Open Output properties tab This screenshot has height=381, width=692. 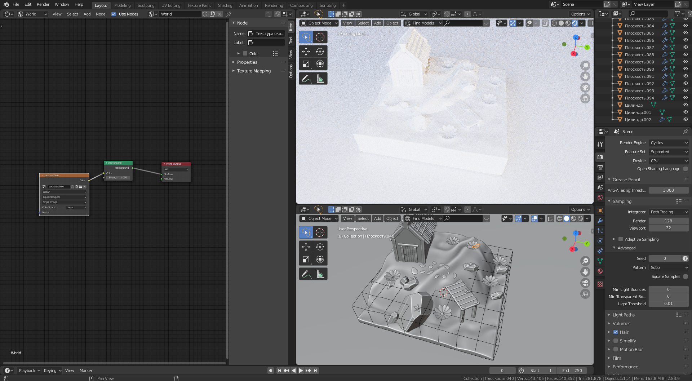[600, 167]
